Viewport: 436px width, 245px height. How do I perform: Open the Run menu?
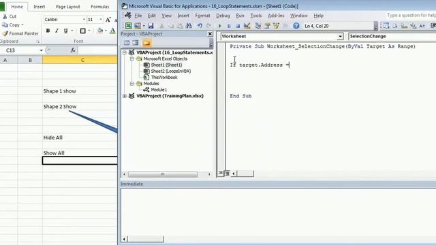tap(240, 16)
